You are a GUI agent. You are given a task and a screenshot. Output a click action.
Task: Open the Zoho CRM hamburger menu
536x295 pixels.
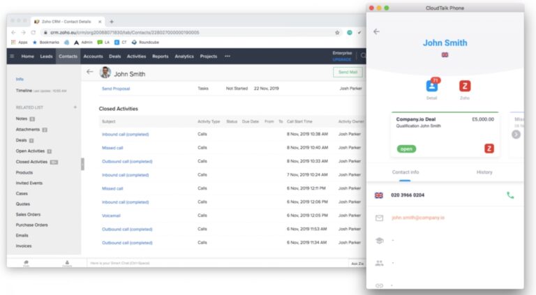[x=12, y=56]
